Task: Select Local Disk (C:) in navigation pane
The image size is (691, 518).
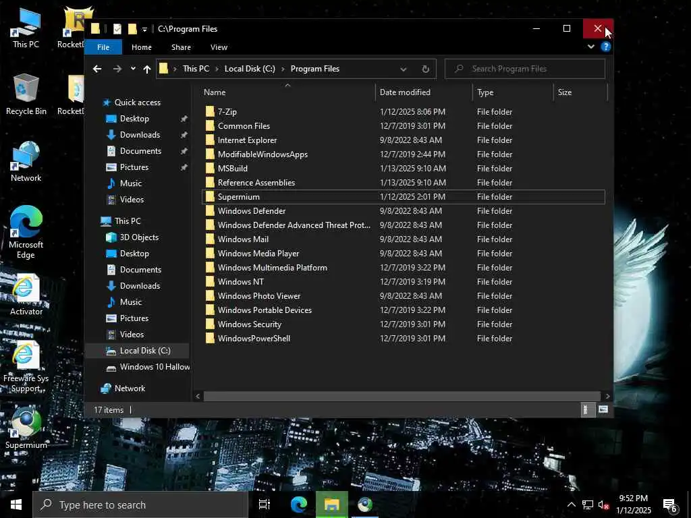Action: coord(145,351)
